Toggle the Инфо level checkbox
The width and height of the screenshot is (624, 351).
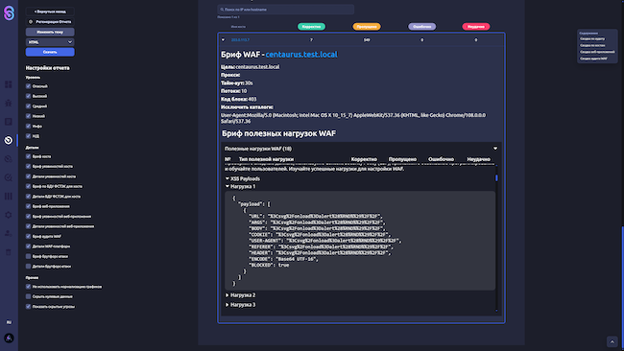28,126
